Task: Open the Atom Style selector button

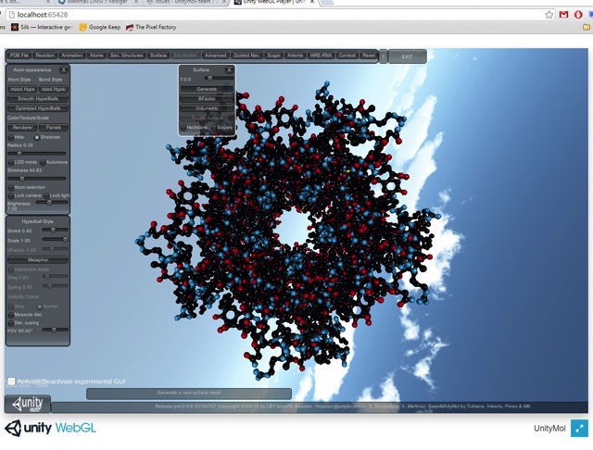Action: click(x=22, y=89)
